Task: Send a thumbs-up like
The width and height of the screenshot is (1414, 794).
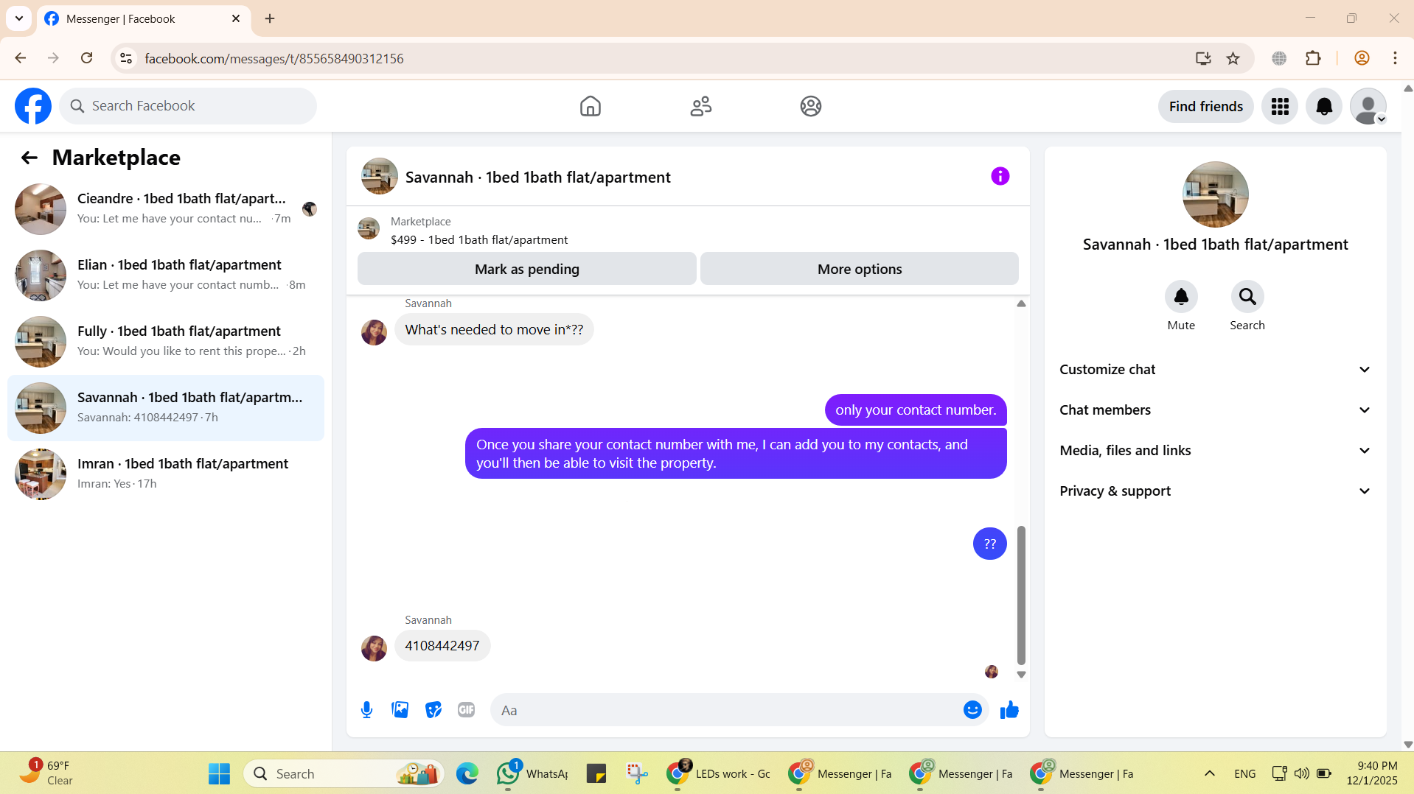Action: pyautogui.click(x=1009, y=710)
